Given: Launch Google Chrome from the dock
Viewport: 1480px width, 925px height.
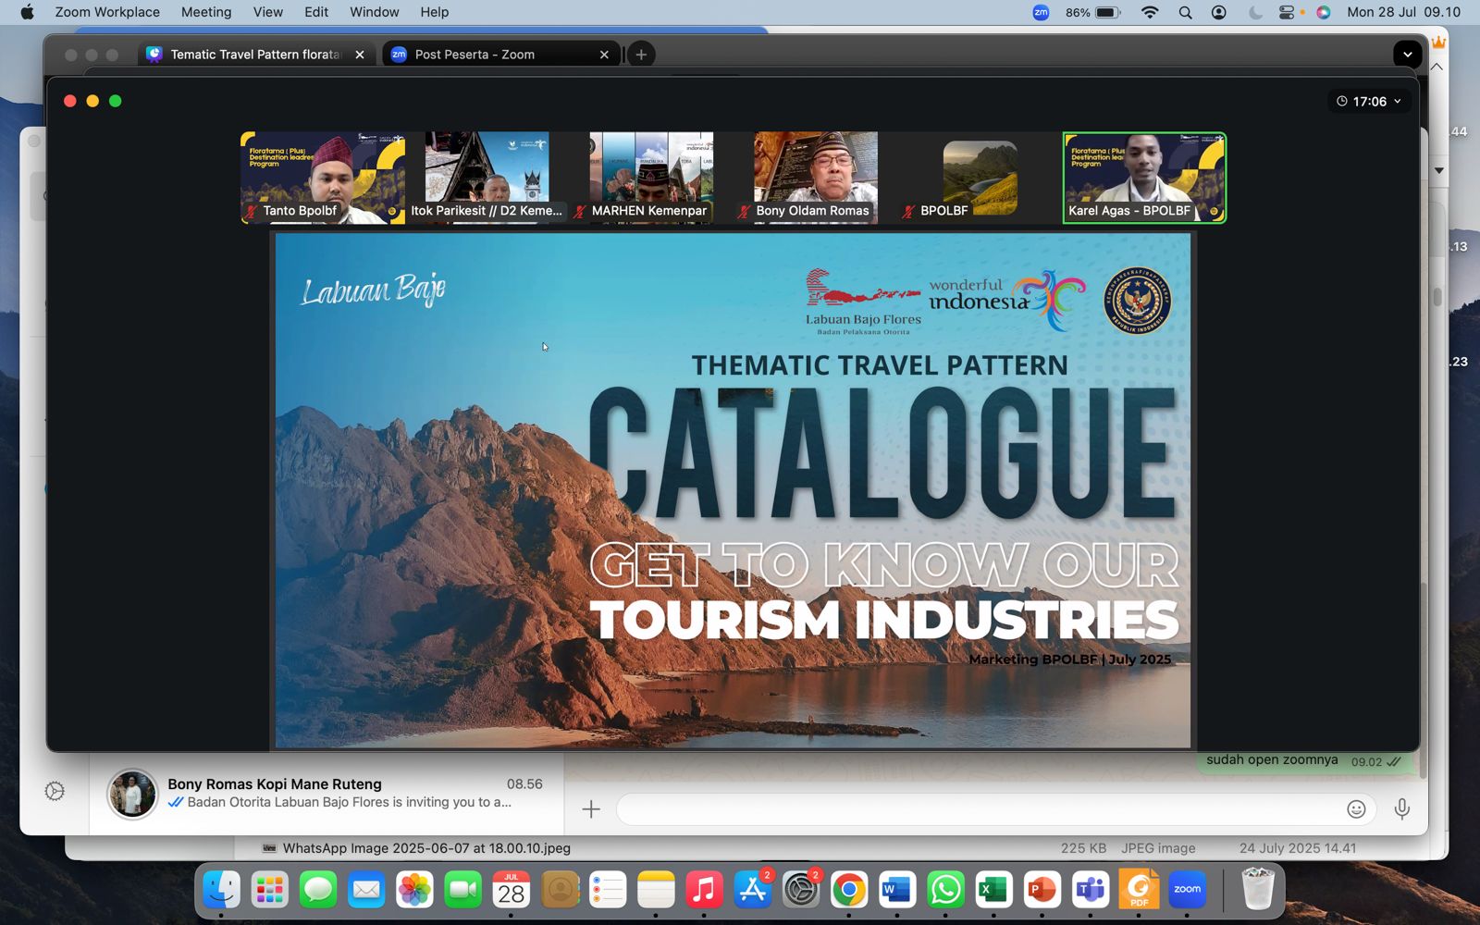Looking at the screenshot, I should [849, 891].
